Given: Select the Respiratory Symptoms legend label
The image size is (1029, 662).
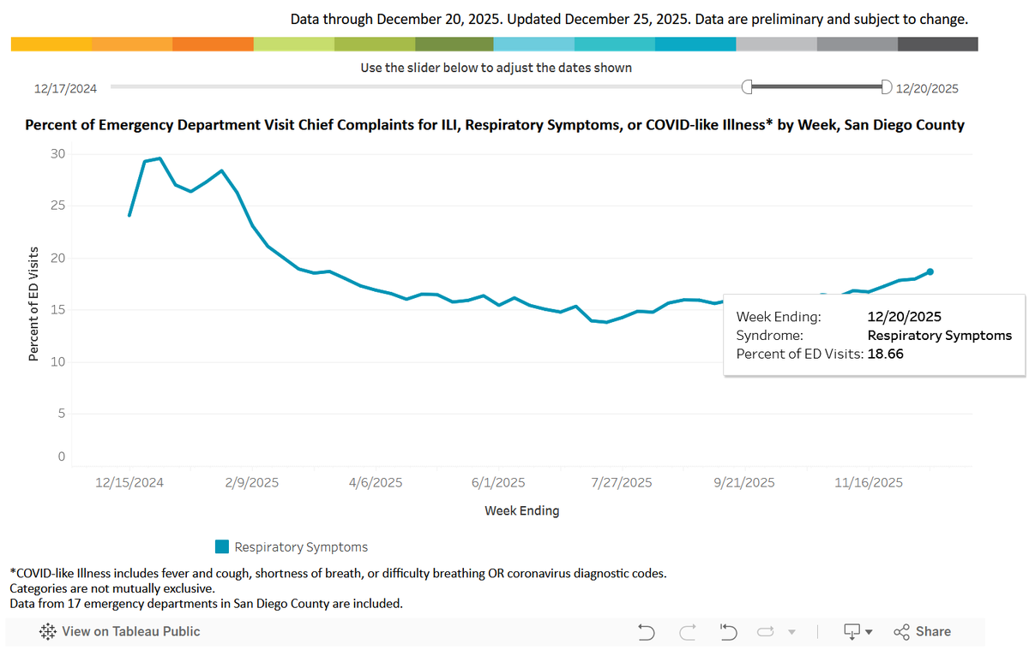Looking at the screenshot, I should 301,546.
